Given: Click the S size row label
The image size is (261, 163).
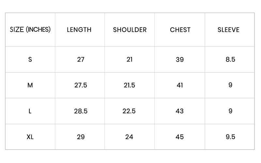Looking at the screenshot, I should coord(30,60).
